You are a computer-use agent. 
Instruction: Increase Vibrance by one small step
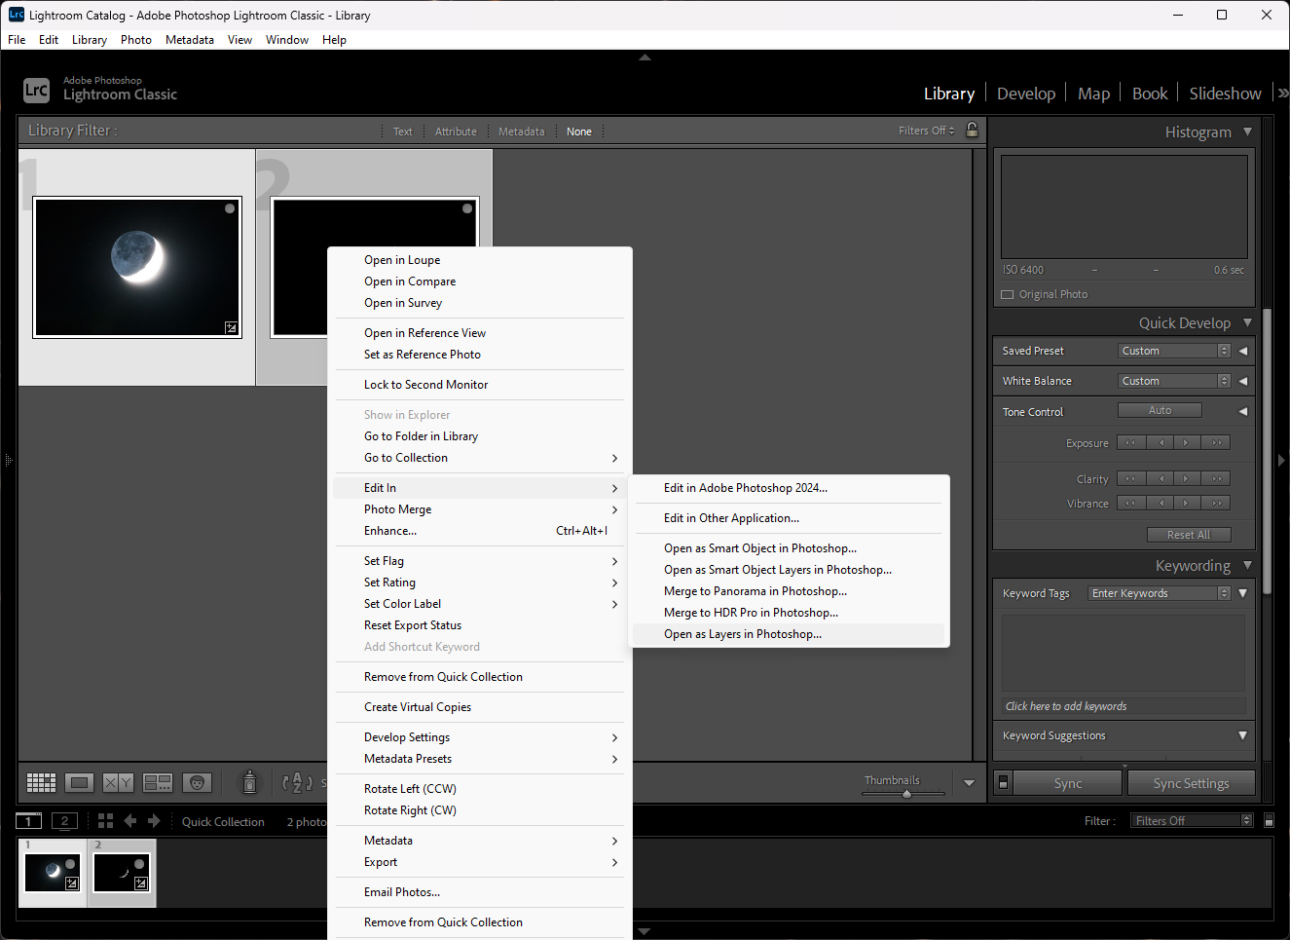tap(1188, 503)
